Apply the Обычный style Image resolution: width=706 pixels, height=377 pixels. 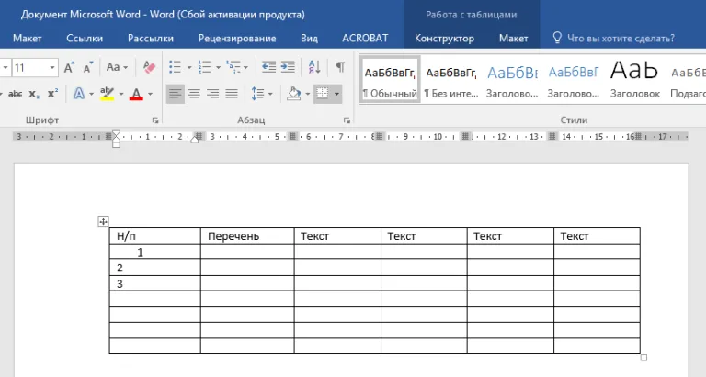click(x=390, y=80)
